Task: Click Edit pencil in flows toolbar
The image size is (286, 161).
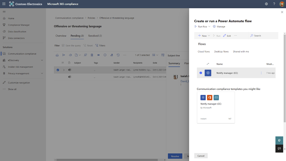Action: tap(227, 36)
